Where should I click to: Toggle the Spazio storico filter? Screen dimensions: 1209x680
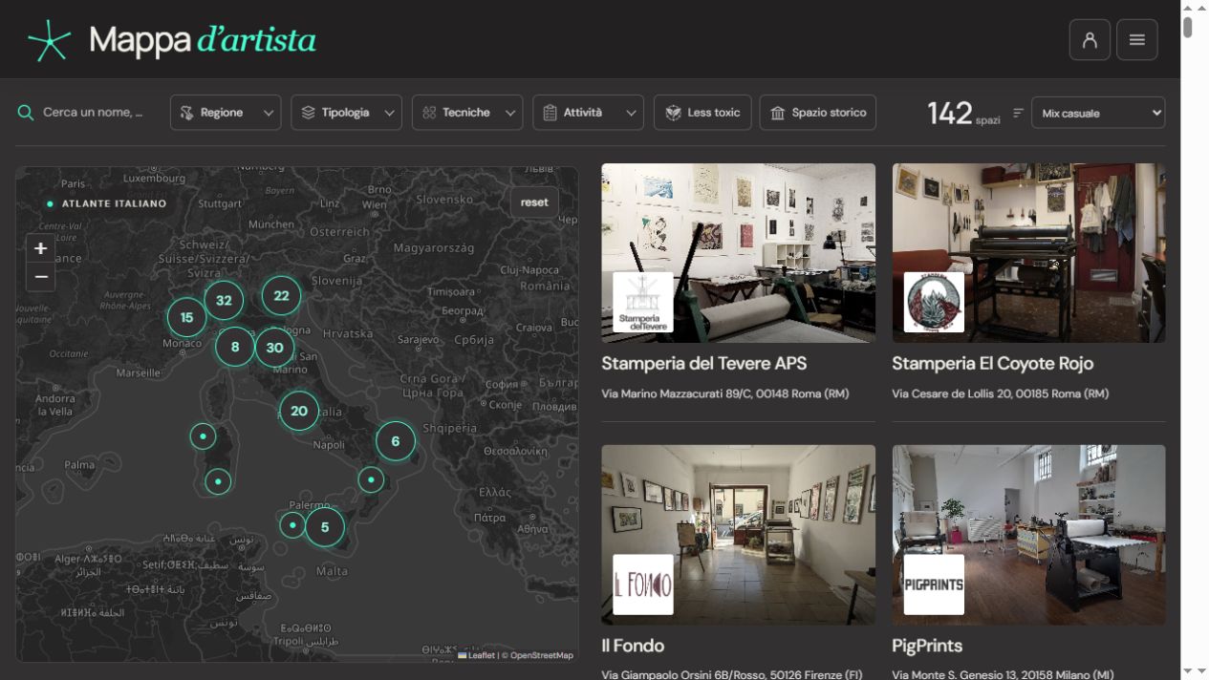point(818,113)
